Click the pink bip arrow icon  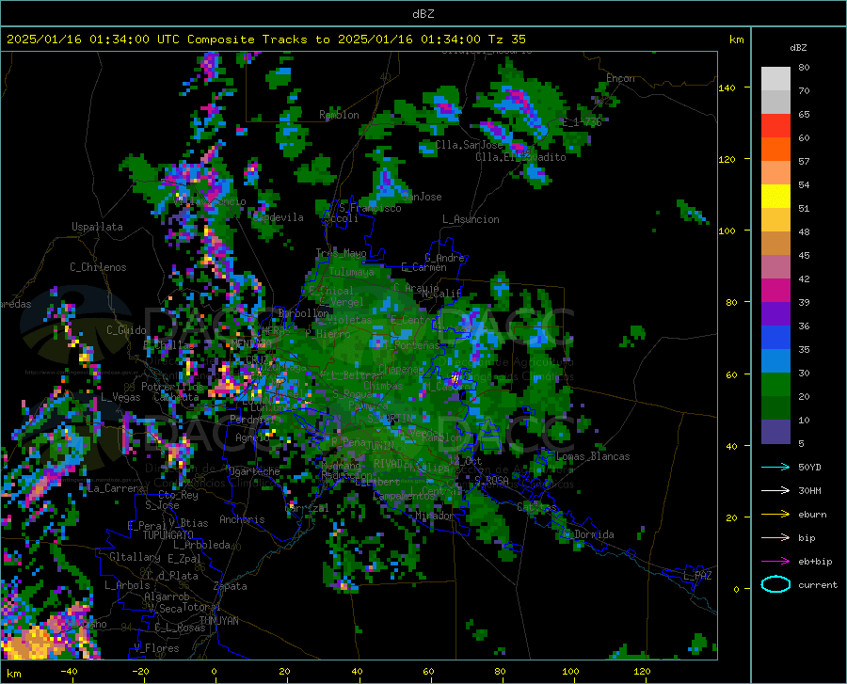point(775,538)
